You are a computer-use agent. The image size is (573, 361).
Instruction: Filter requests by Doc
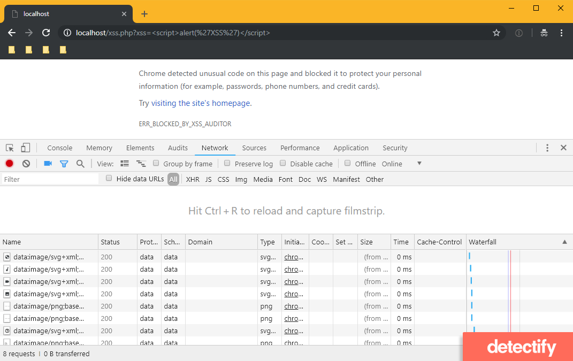[305, 179]
